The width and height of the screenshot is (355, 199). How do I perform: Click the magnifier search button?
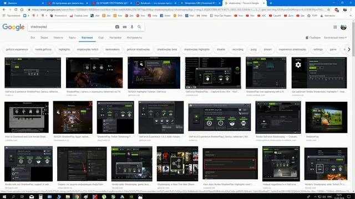click(139, 27)
